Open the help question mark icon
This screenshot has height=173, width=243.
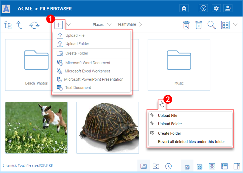pos(203,9)
